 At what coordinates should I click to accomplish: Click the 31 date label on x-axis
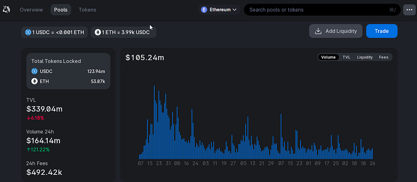pos(168,163)
